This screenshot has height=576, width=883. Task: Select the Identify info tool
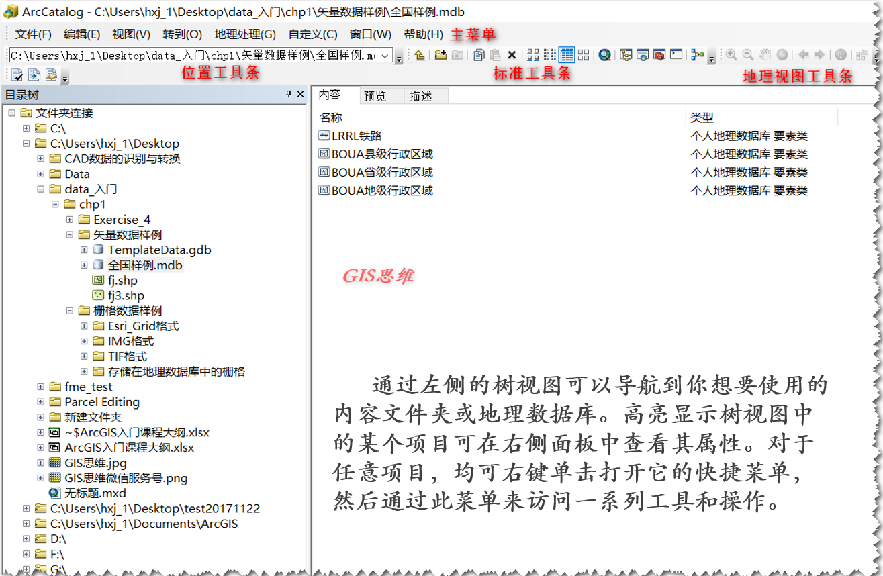click(x=841, y=55)
